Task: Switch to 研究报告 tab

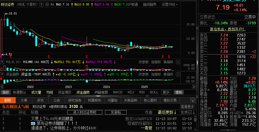Action: pos(75,100)
